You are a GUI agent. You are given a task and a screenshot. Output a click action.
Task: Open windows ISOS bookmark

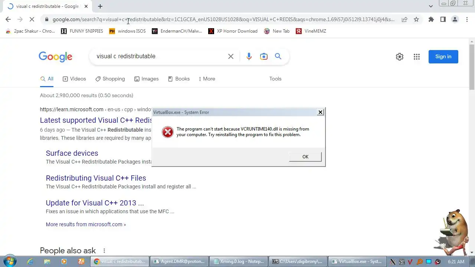click(127, 31)
